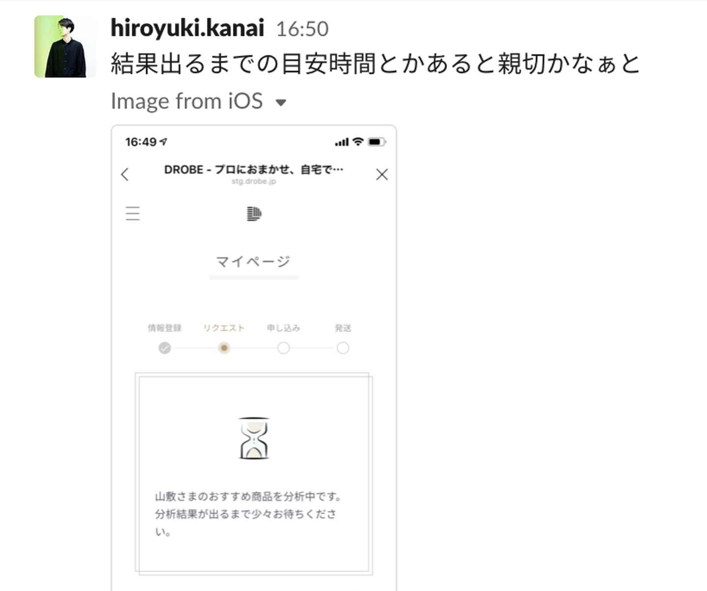The width and height of the screenshot is (707, 591).
Task: Open hiroyuki.kanai's profile avatar
Action: pos(65,47)
